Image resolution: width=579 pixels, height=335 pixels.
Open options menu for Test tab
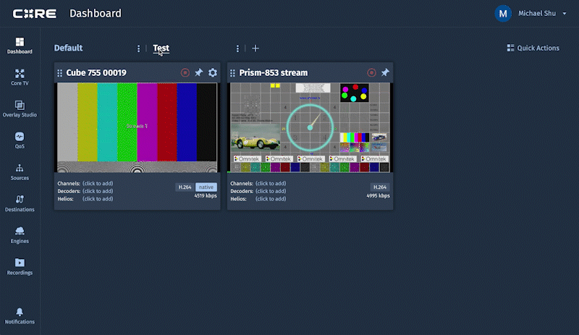(237, 48)
